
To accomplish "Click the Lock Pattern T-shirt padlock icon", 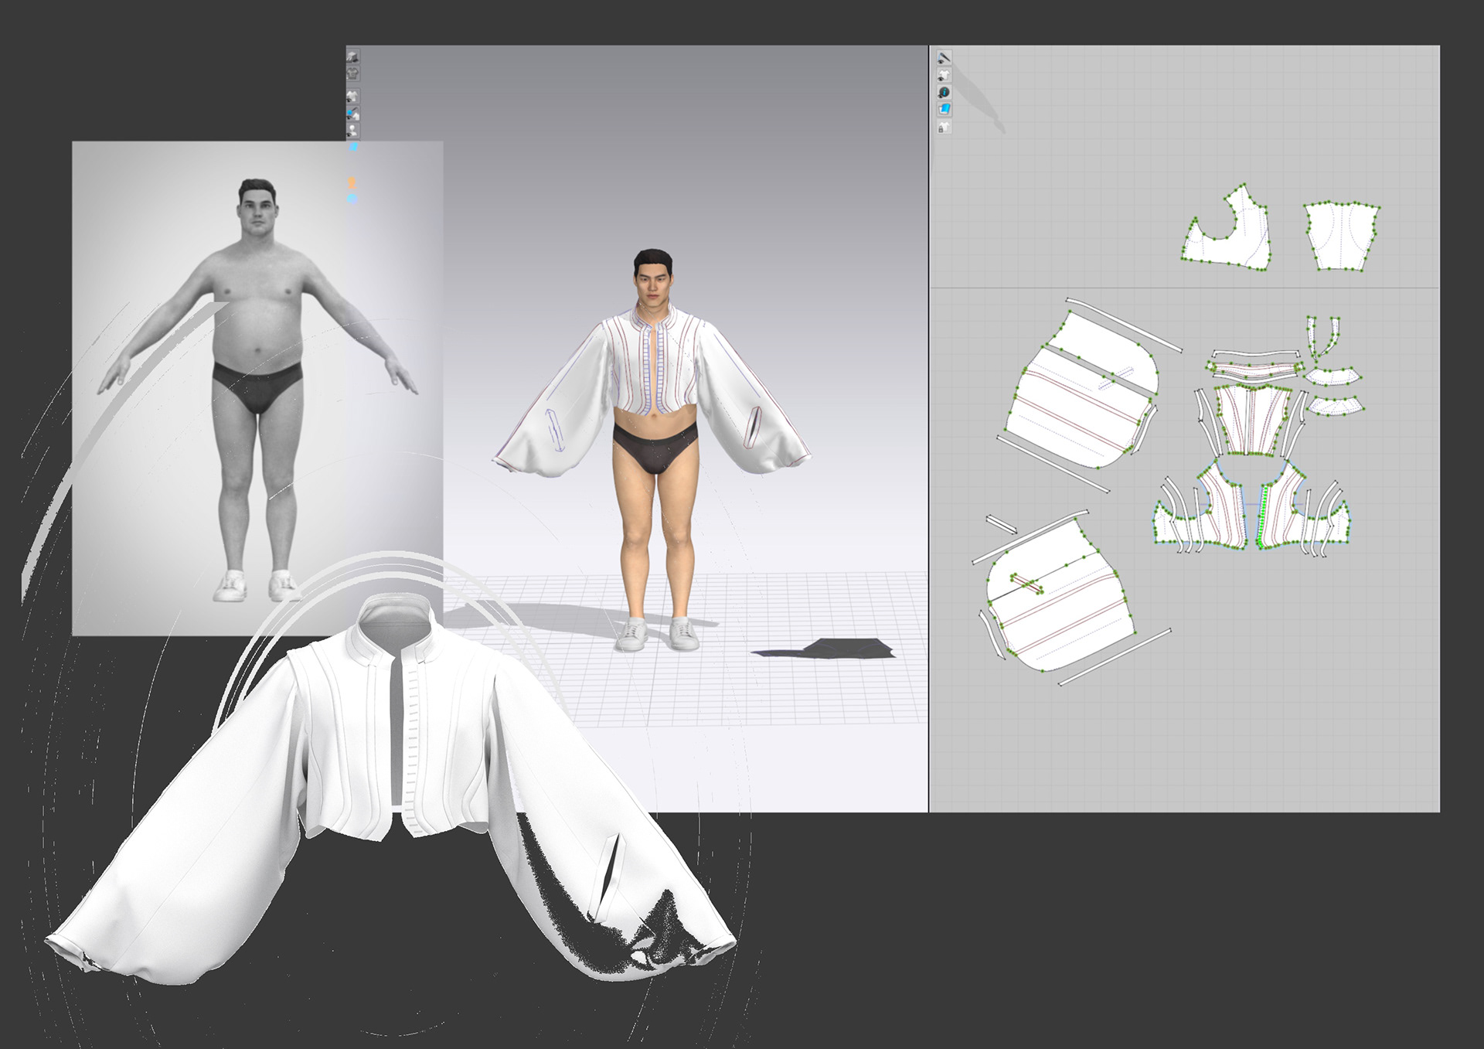I will tap(944, 127).
